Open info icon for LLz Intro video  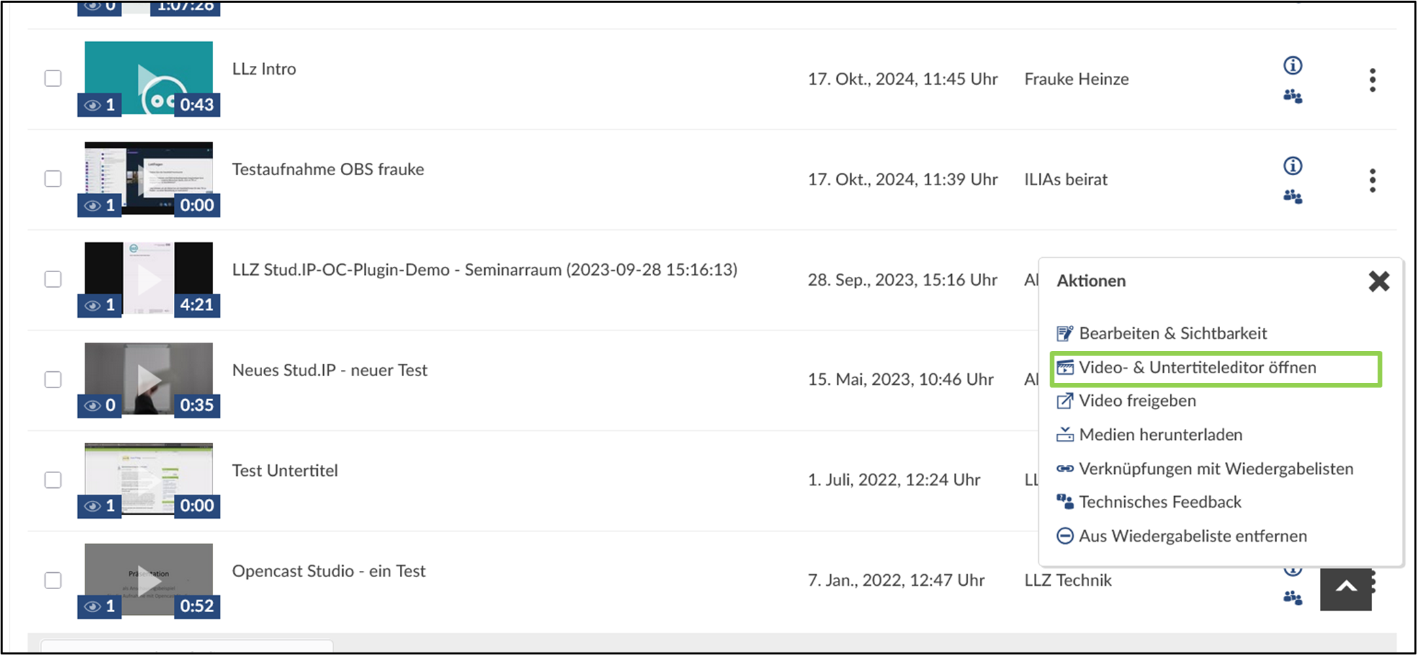(1293, 65)
